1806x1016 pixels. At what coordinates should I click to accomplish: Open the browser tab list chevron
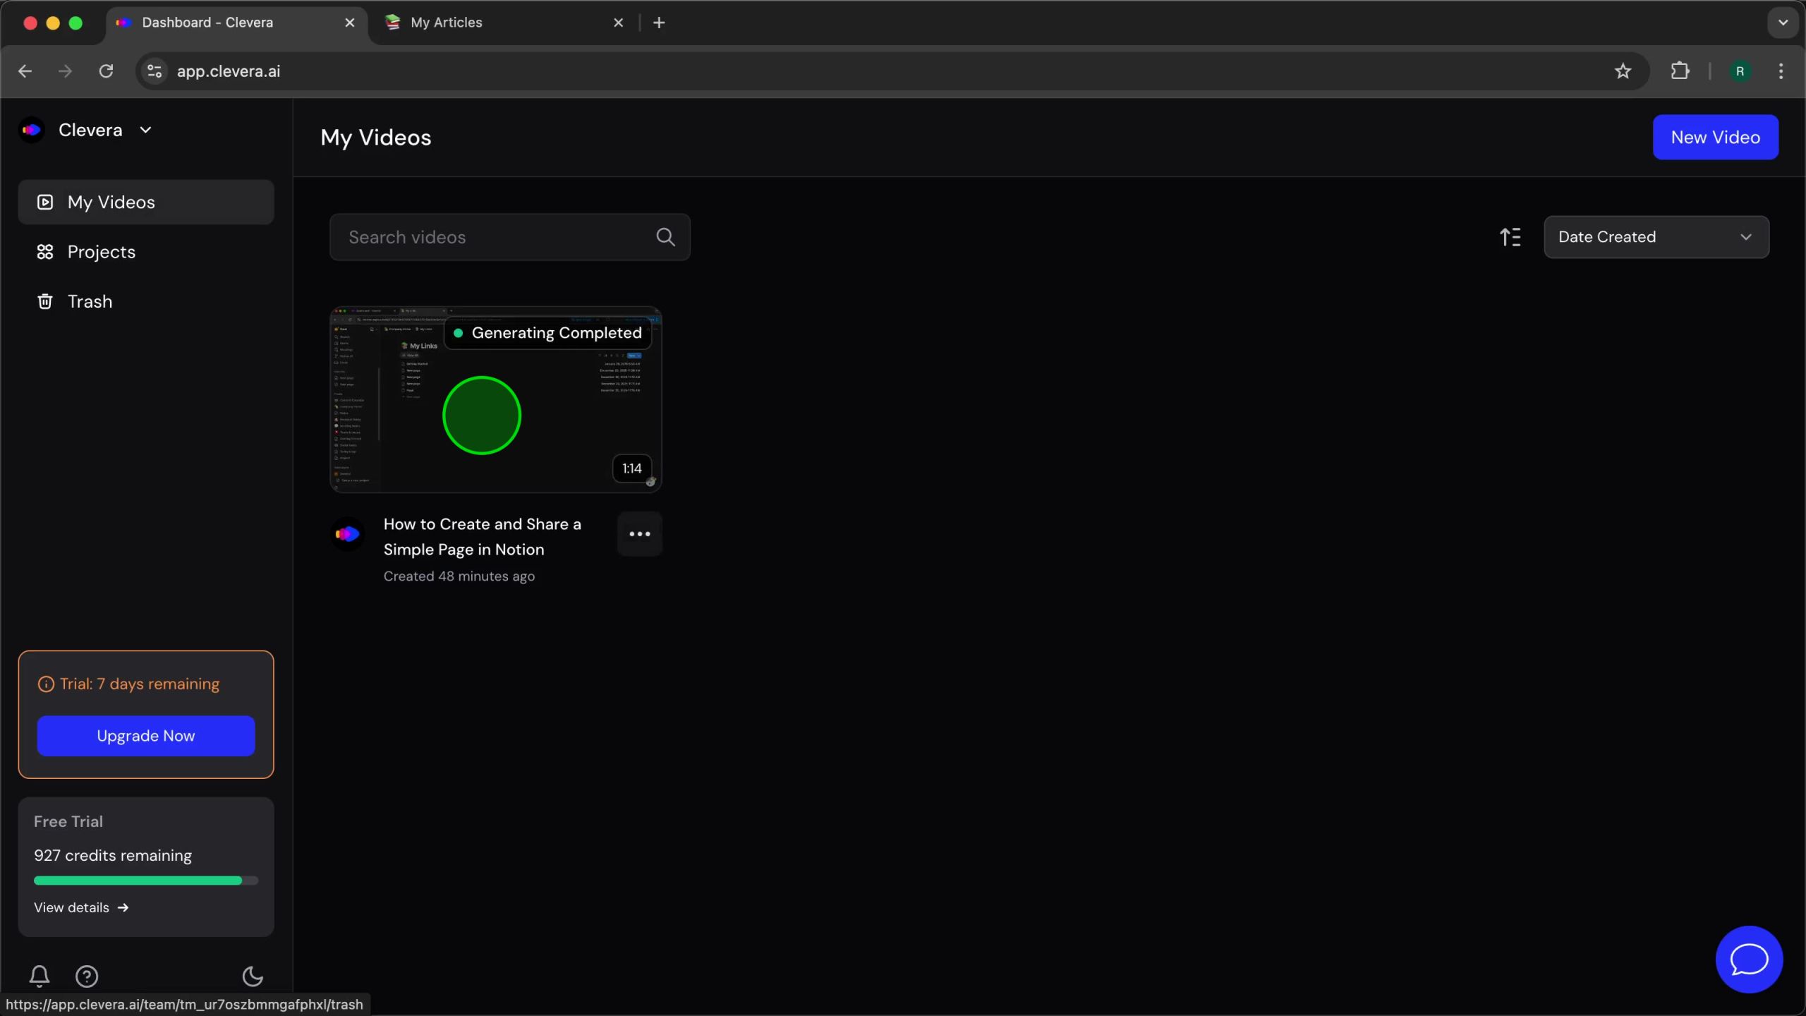coord(1783,23)
